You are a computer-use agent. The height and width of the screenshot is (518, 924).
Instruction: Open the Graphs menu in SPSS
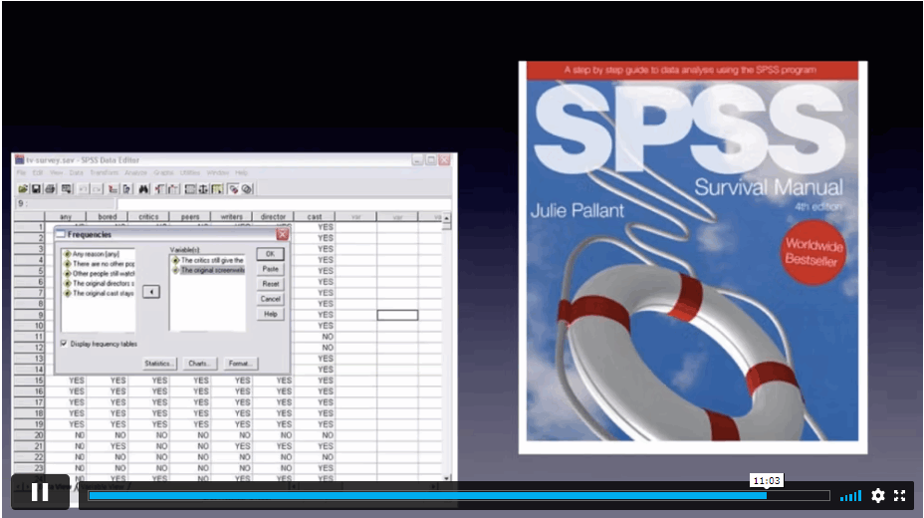point(164,172)
